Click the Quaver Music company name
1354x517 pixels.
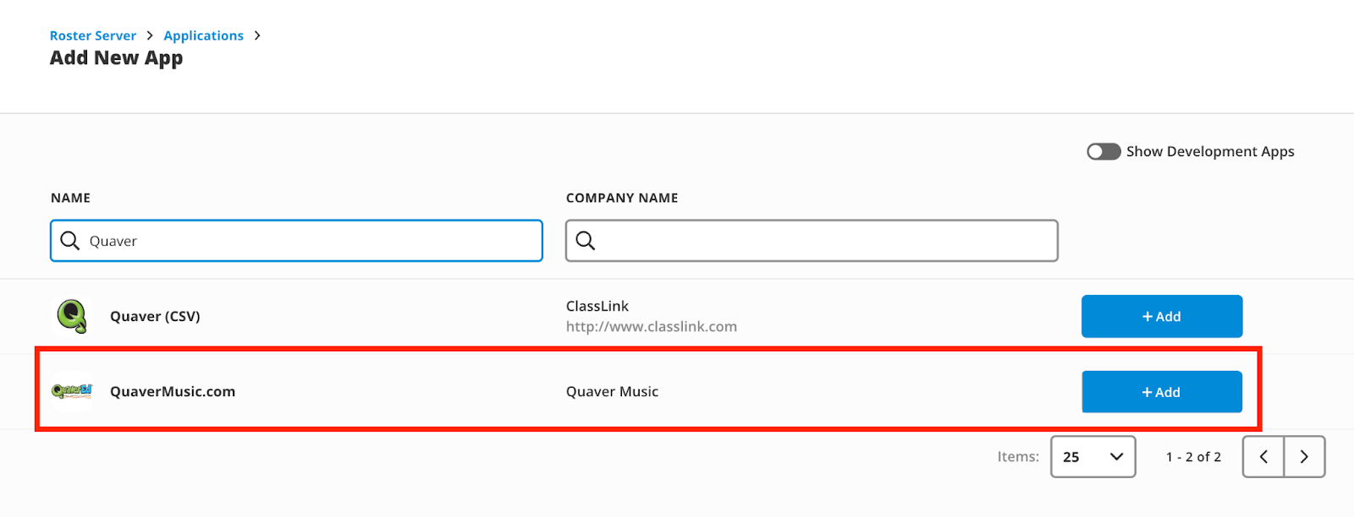(x=612, y=391)
